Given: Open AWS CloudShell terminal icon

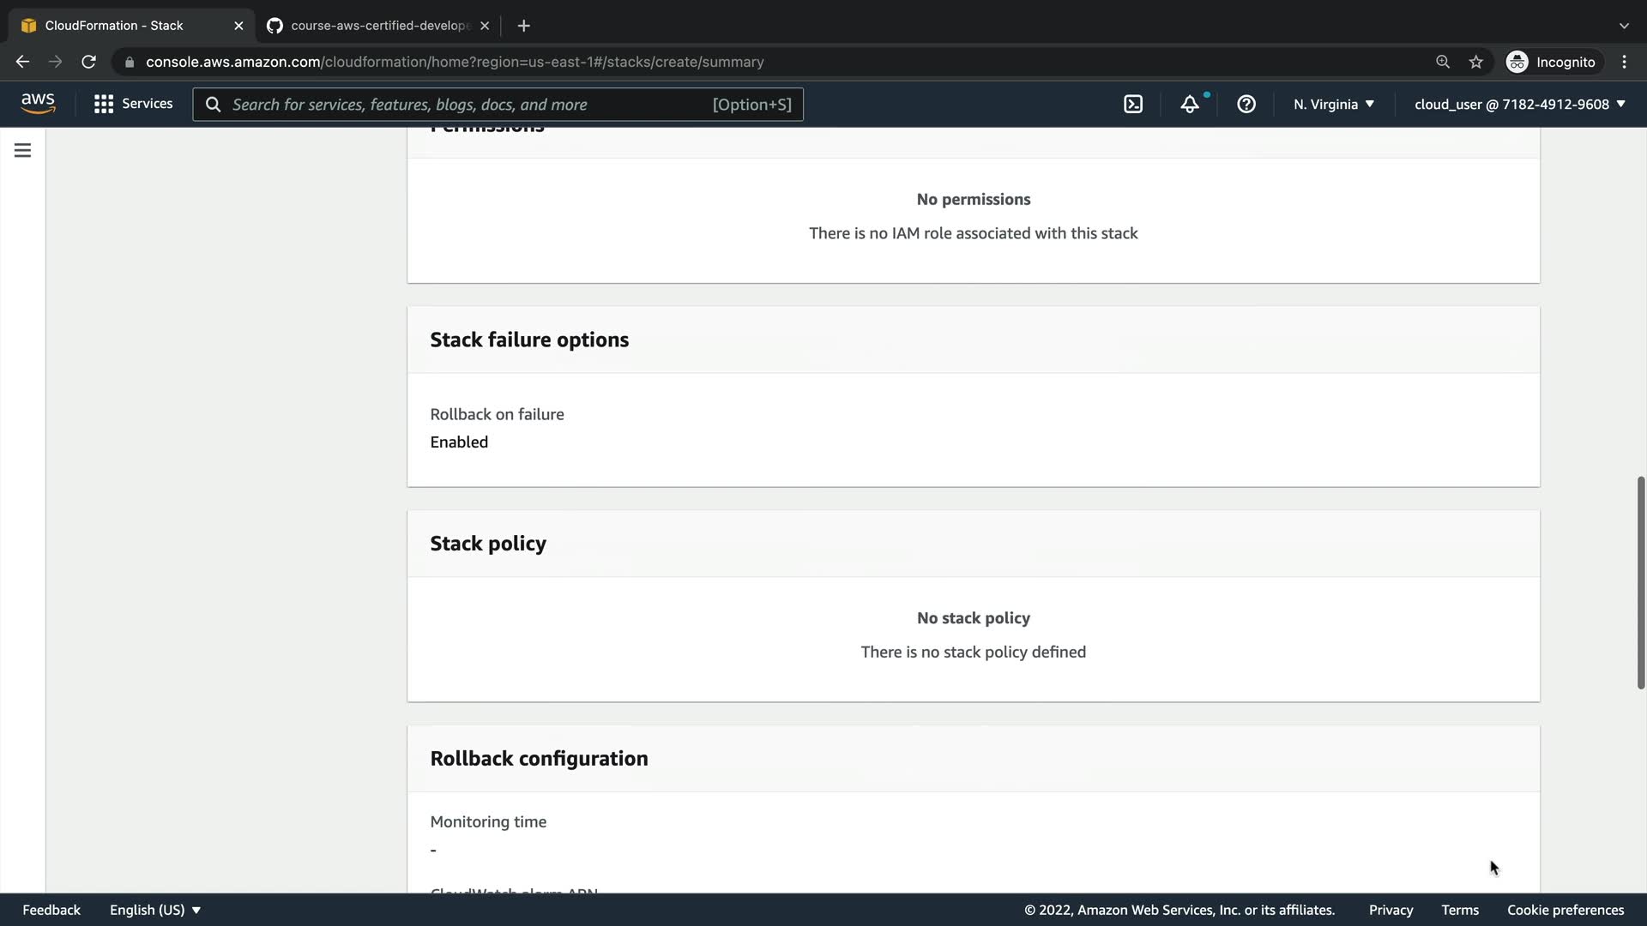Looking at the screenshot, I should tap(1133, 105).
